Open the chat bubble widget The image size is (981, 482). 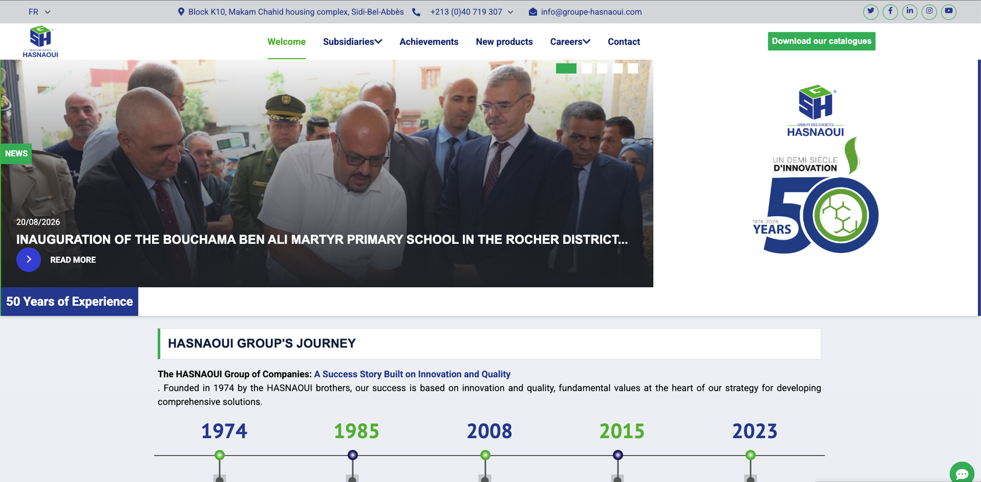pos(961,473)
